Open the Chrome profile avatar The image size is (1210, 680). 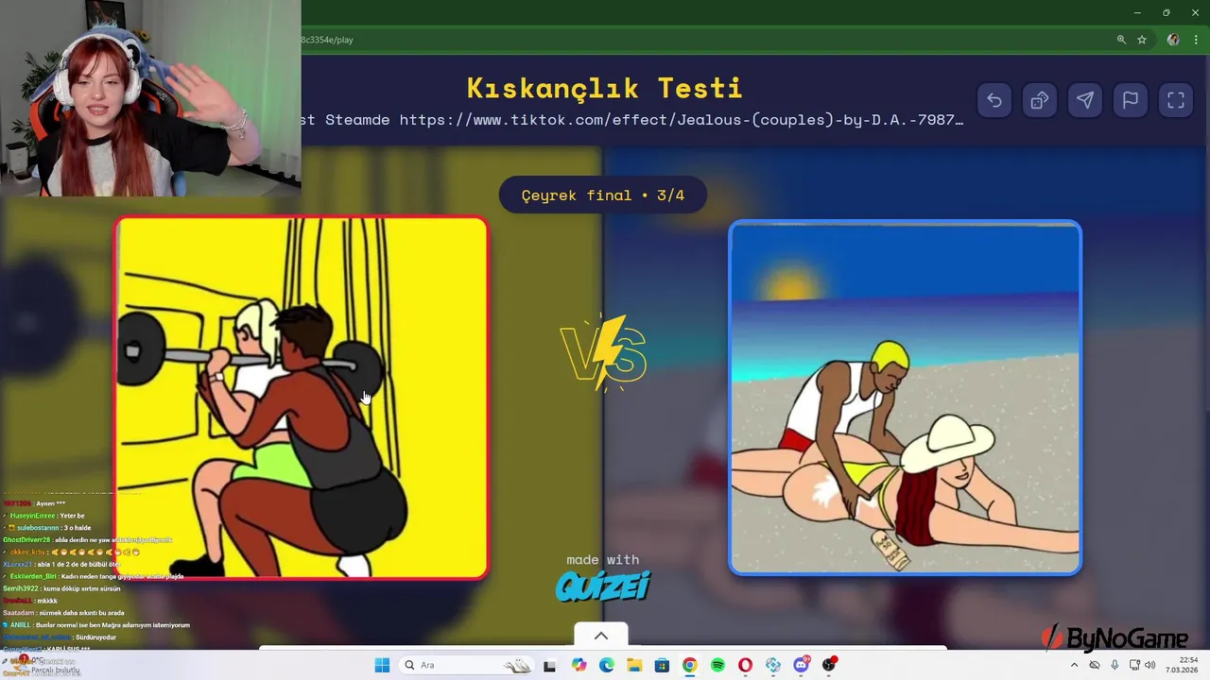point(1173,40)
